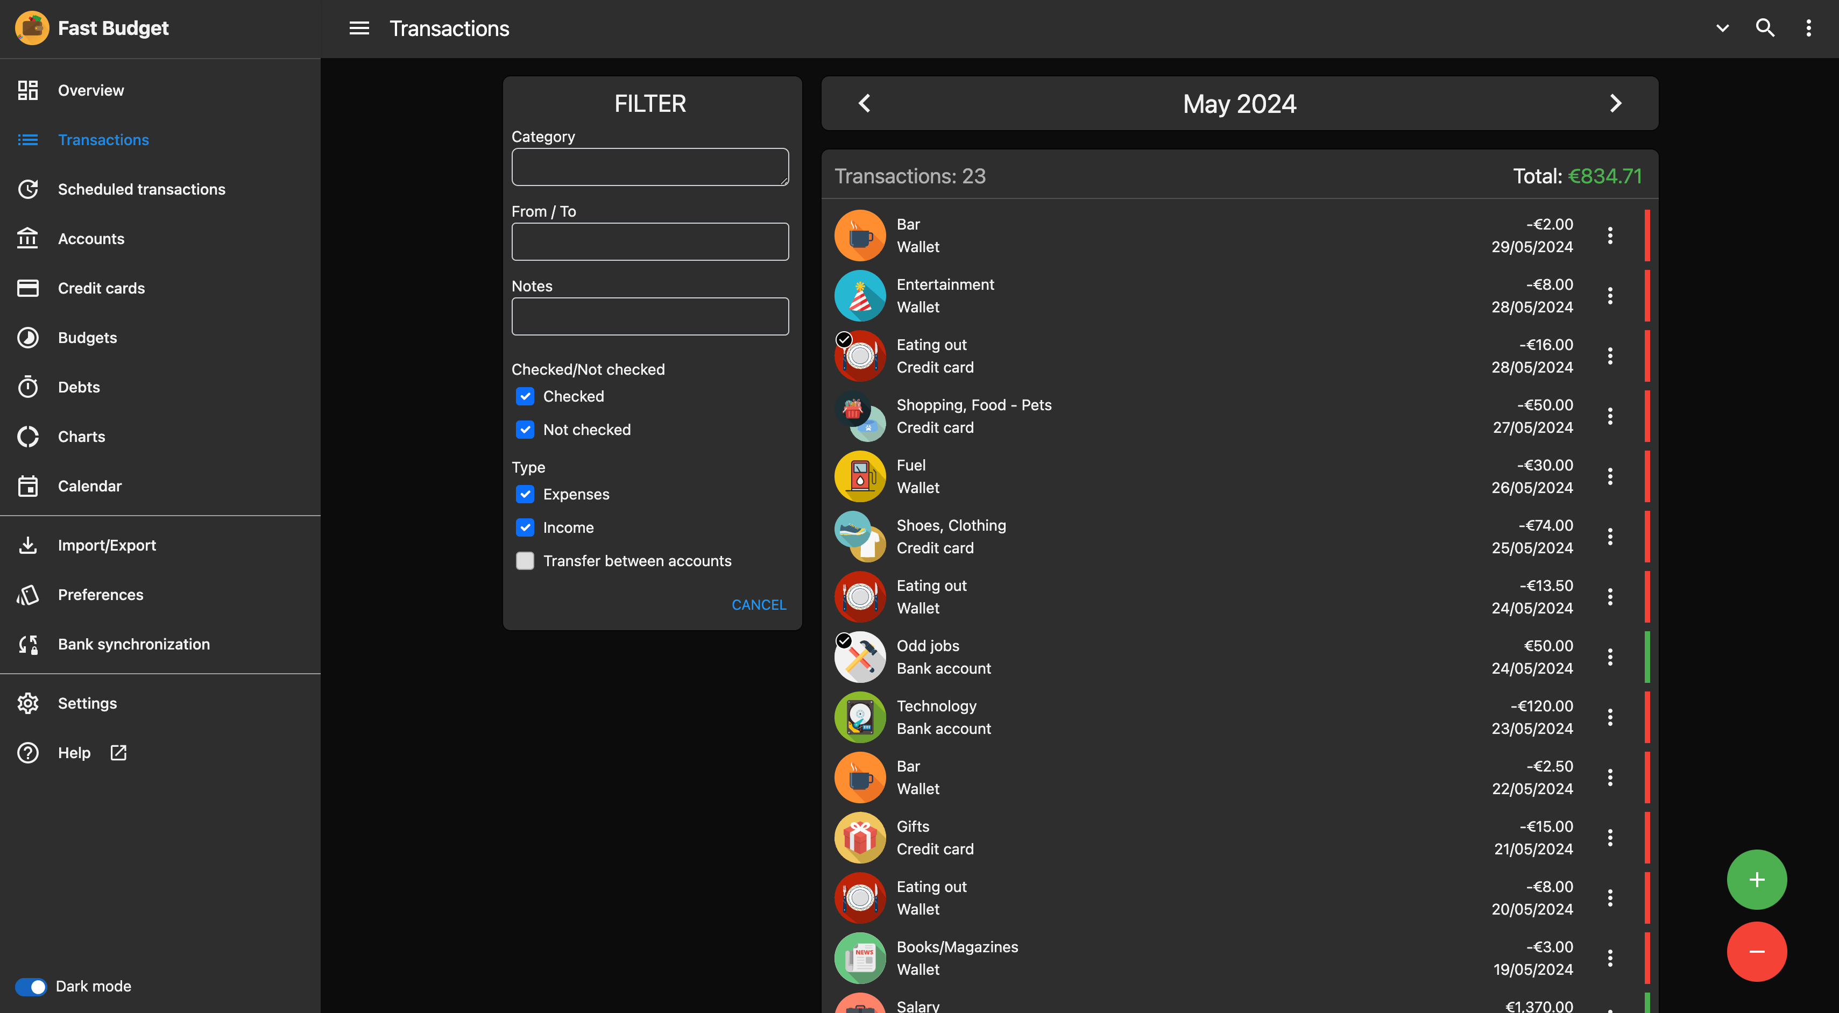Click the Import/Export download icon
The width and height of the screenshot is (1839, 1013).
28,545
